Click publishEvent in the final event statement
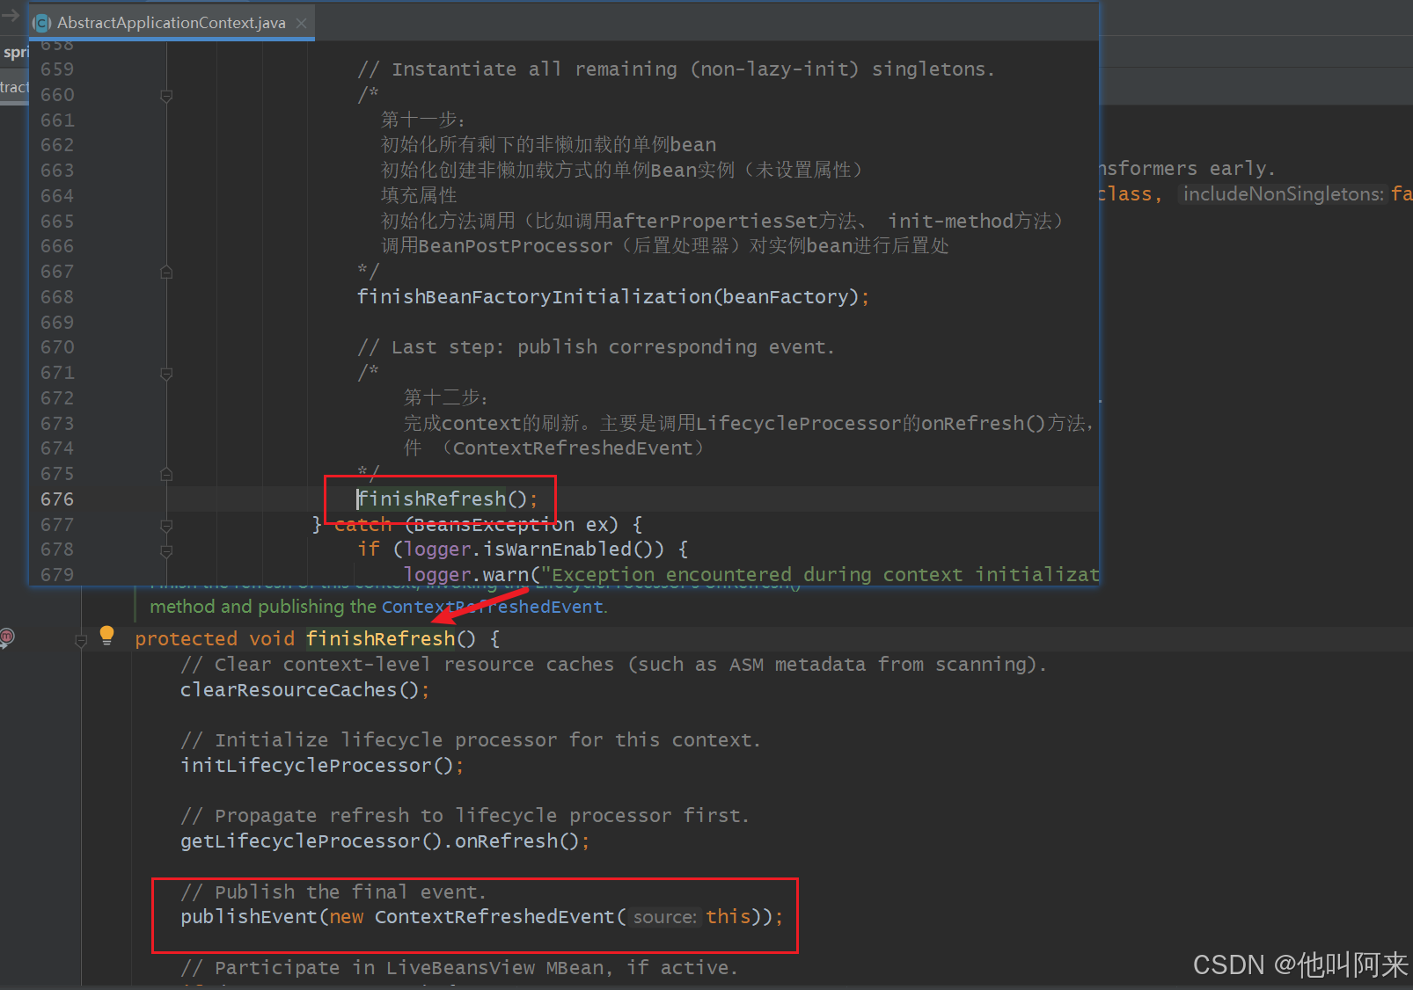Screen dimensions: 1413x990 pos(249,917)
